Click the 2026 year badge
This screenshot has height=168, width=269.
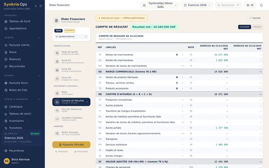[58, 30]
